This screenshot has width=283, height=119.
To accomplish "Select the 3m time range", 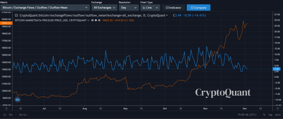I will pos(10,115).
